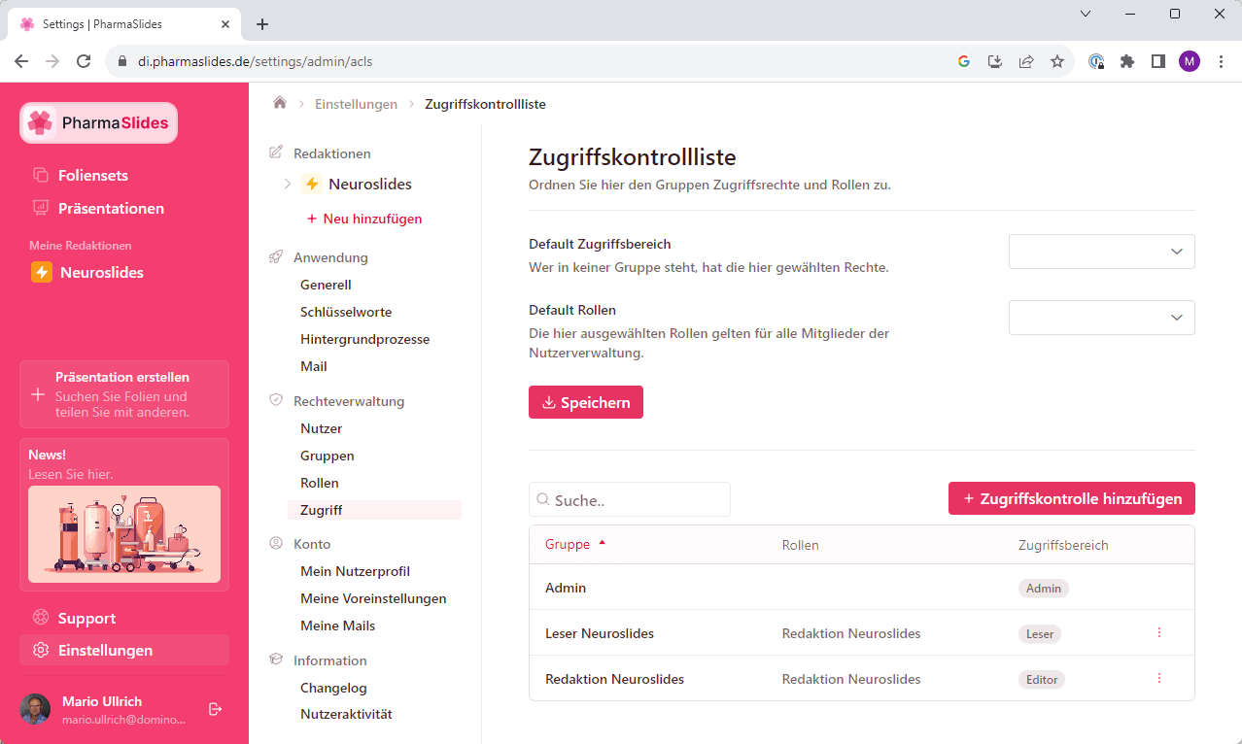Click the home icon in the breadcrumb
The image size is (1242, 744).
tap(280, 103)
